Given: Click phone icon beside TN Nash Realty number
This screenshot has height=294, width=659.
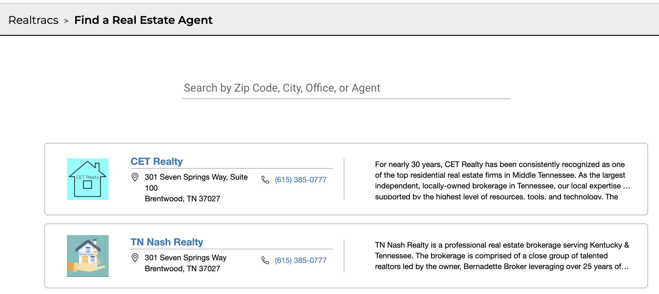Looking at the screenshot, I should pyautogui.click(x=265, y=260).
